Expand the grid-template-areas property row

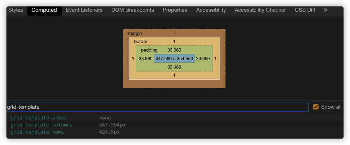click(39, 118)
